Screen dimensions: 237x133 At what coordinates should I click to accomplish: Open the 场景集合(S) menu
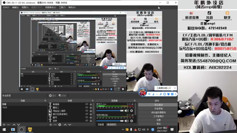point(50,7)
